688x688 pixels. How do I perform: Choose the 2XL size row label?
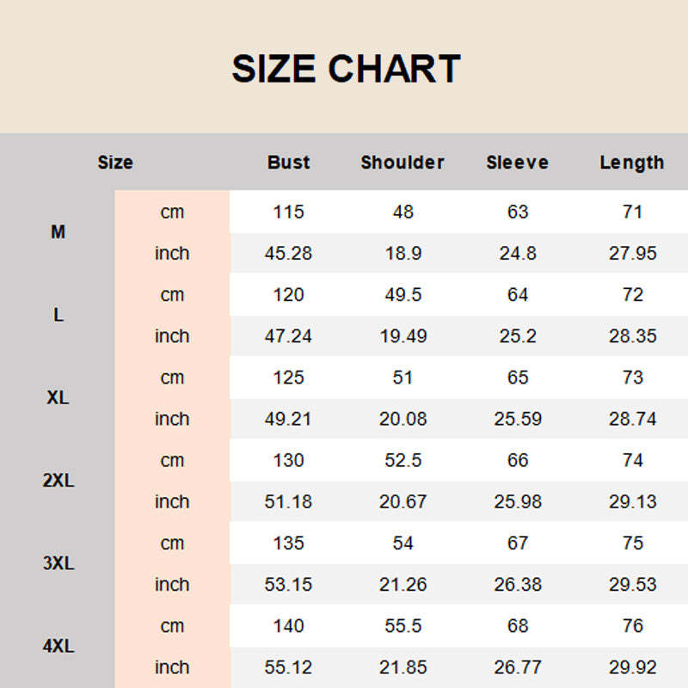pos(58,481)
